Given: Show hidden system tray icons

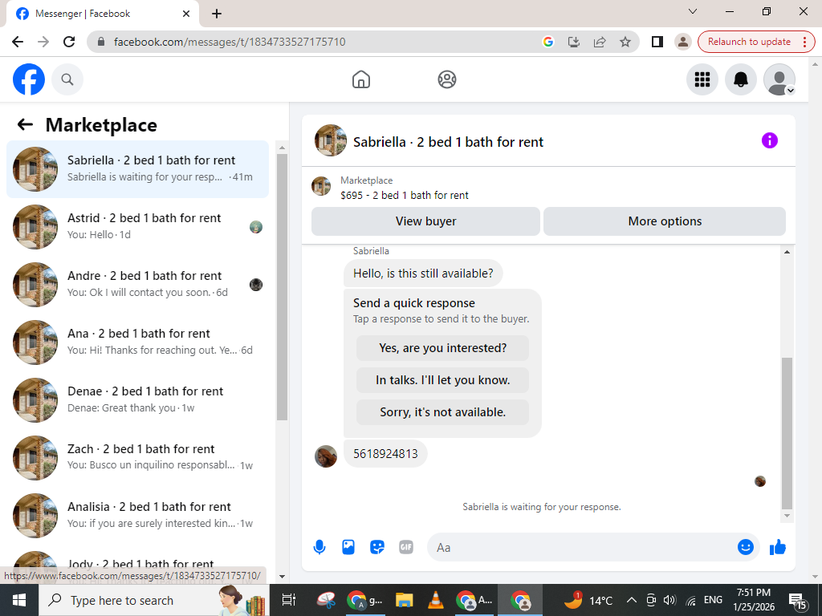Looking at the screenshot, I should (x=632, y=600).
